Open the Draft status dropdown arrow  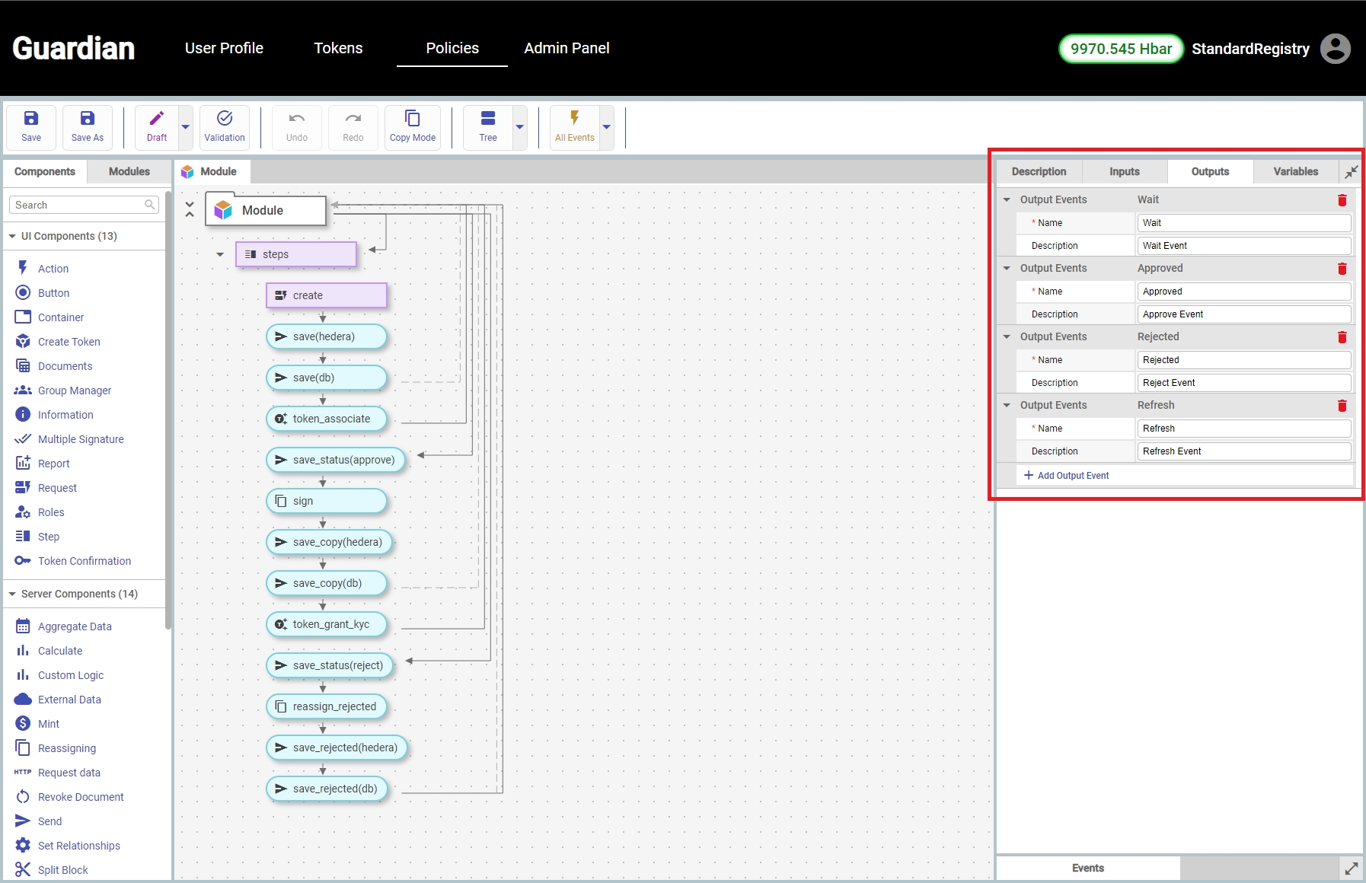point(185,127)
